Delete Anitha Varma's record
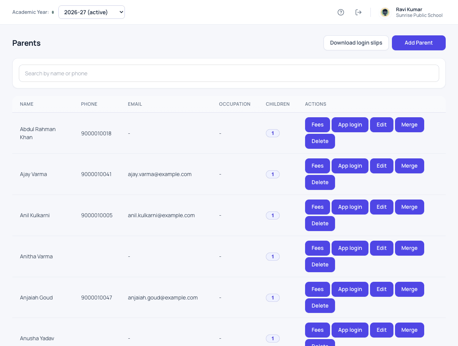This screenshot has width=458, height=346. 320,265
